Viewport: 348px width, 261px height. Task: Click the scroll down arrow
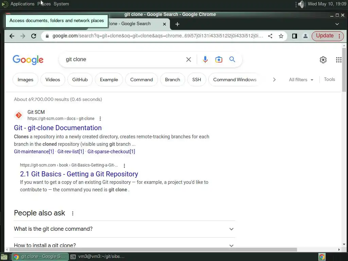(x=344, y=244)
